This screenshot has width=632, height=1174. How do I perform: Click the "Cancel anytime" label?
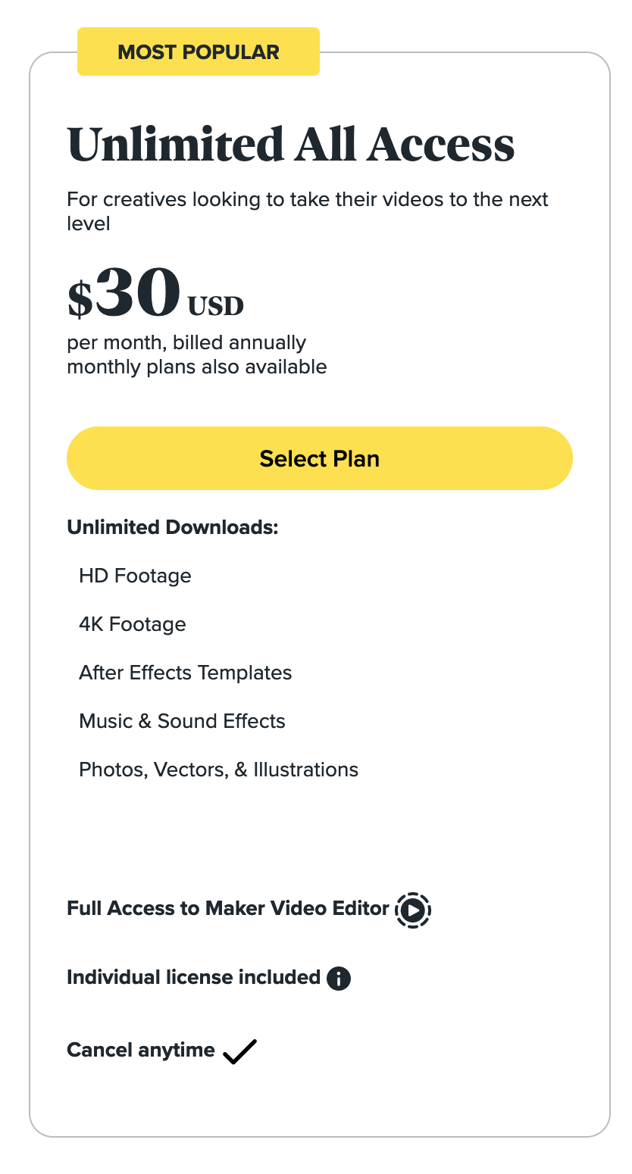click(x=141, y=1051)
